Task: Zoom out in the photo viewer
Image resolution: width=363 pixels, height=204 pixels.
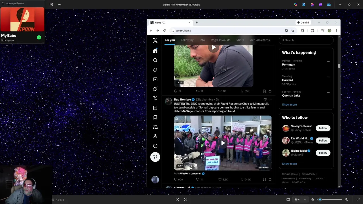Action: [x=313, y=199]
